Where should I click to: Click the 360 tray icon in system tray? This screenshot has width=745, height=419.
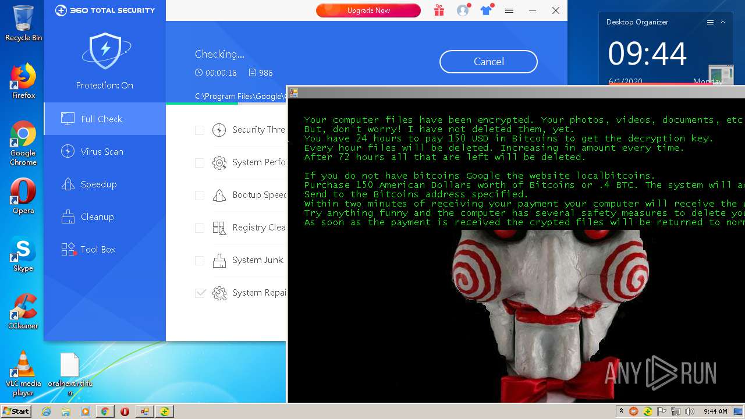tap(647, 411)
